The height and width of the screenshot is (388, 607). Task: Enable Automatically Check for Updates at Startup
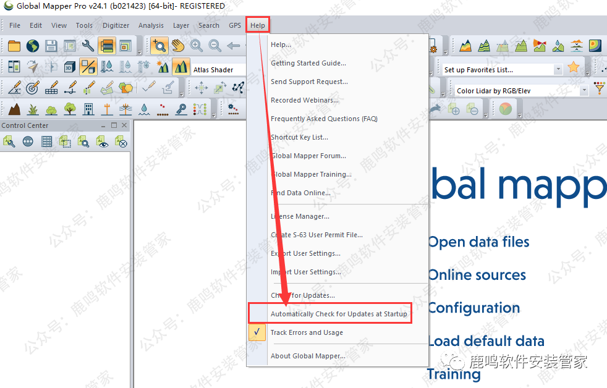339,314
